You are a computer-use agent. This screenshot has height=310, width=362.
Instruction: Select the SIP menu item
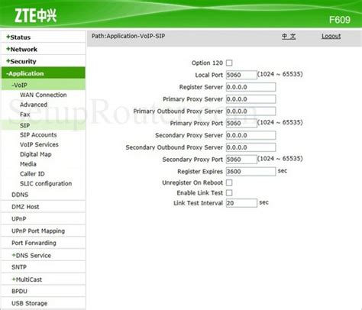click(x=25, y=125)
